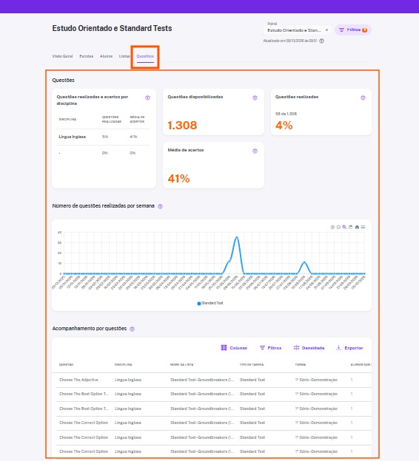Select chart panning hand tool
This screenshot has width=419, height=461.
click(351, 227)
